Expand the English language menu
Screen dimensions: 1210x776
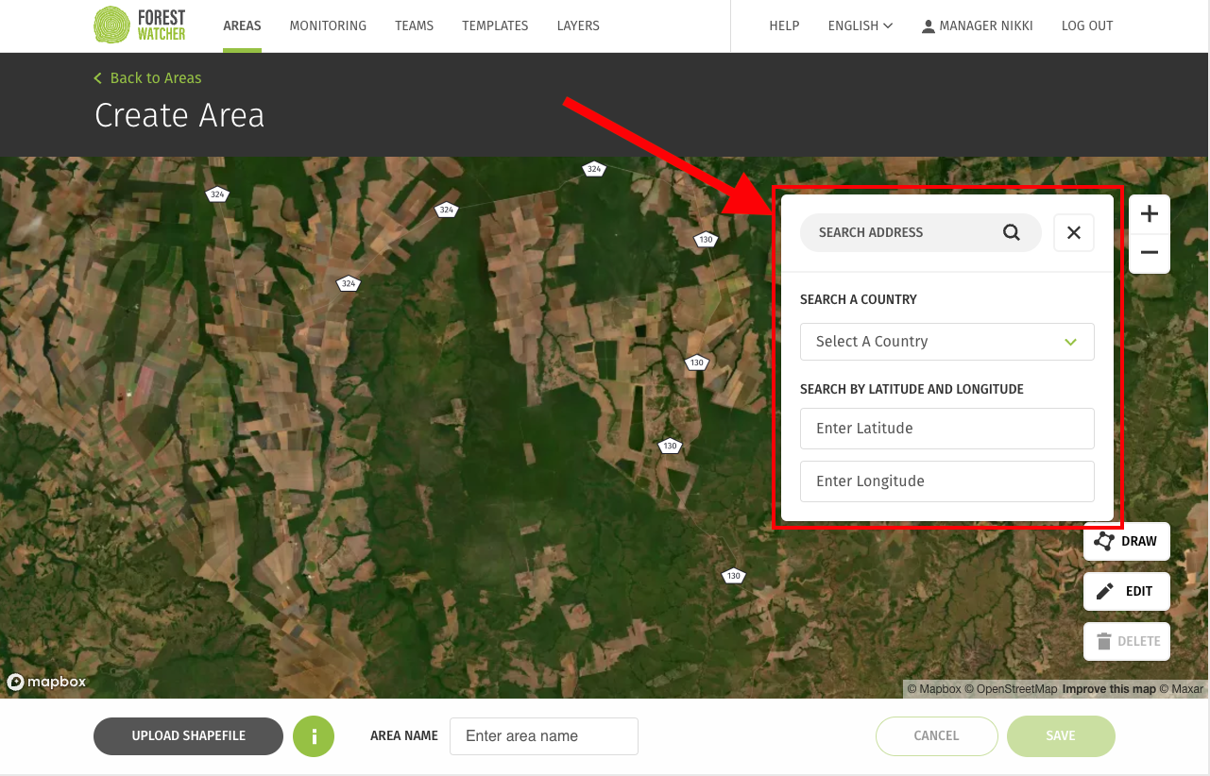860,25
